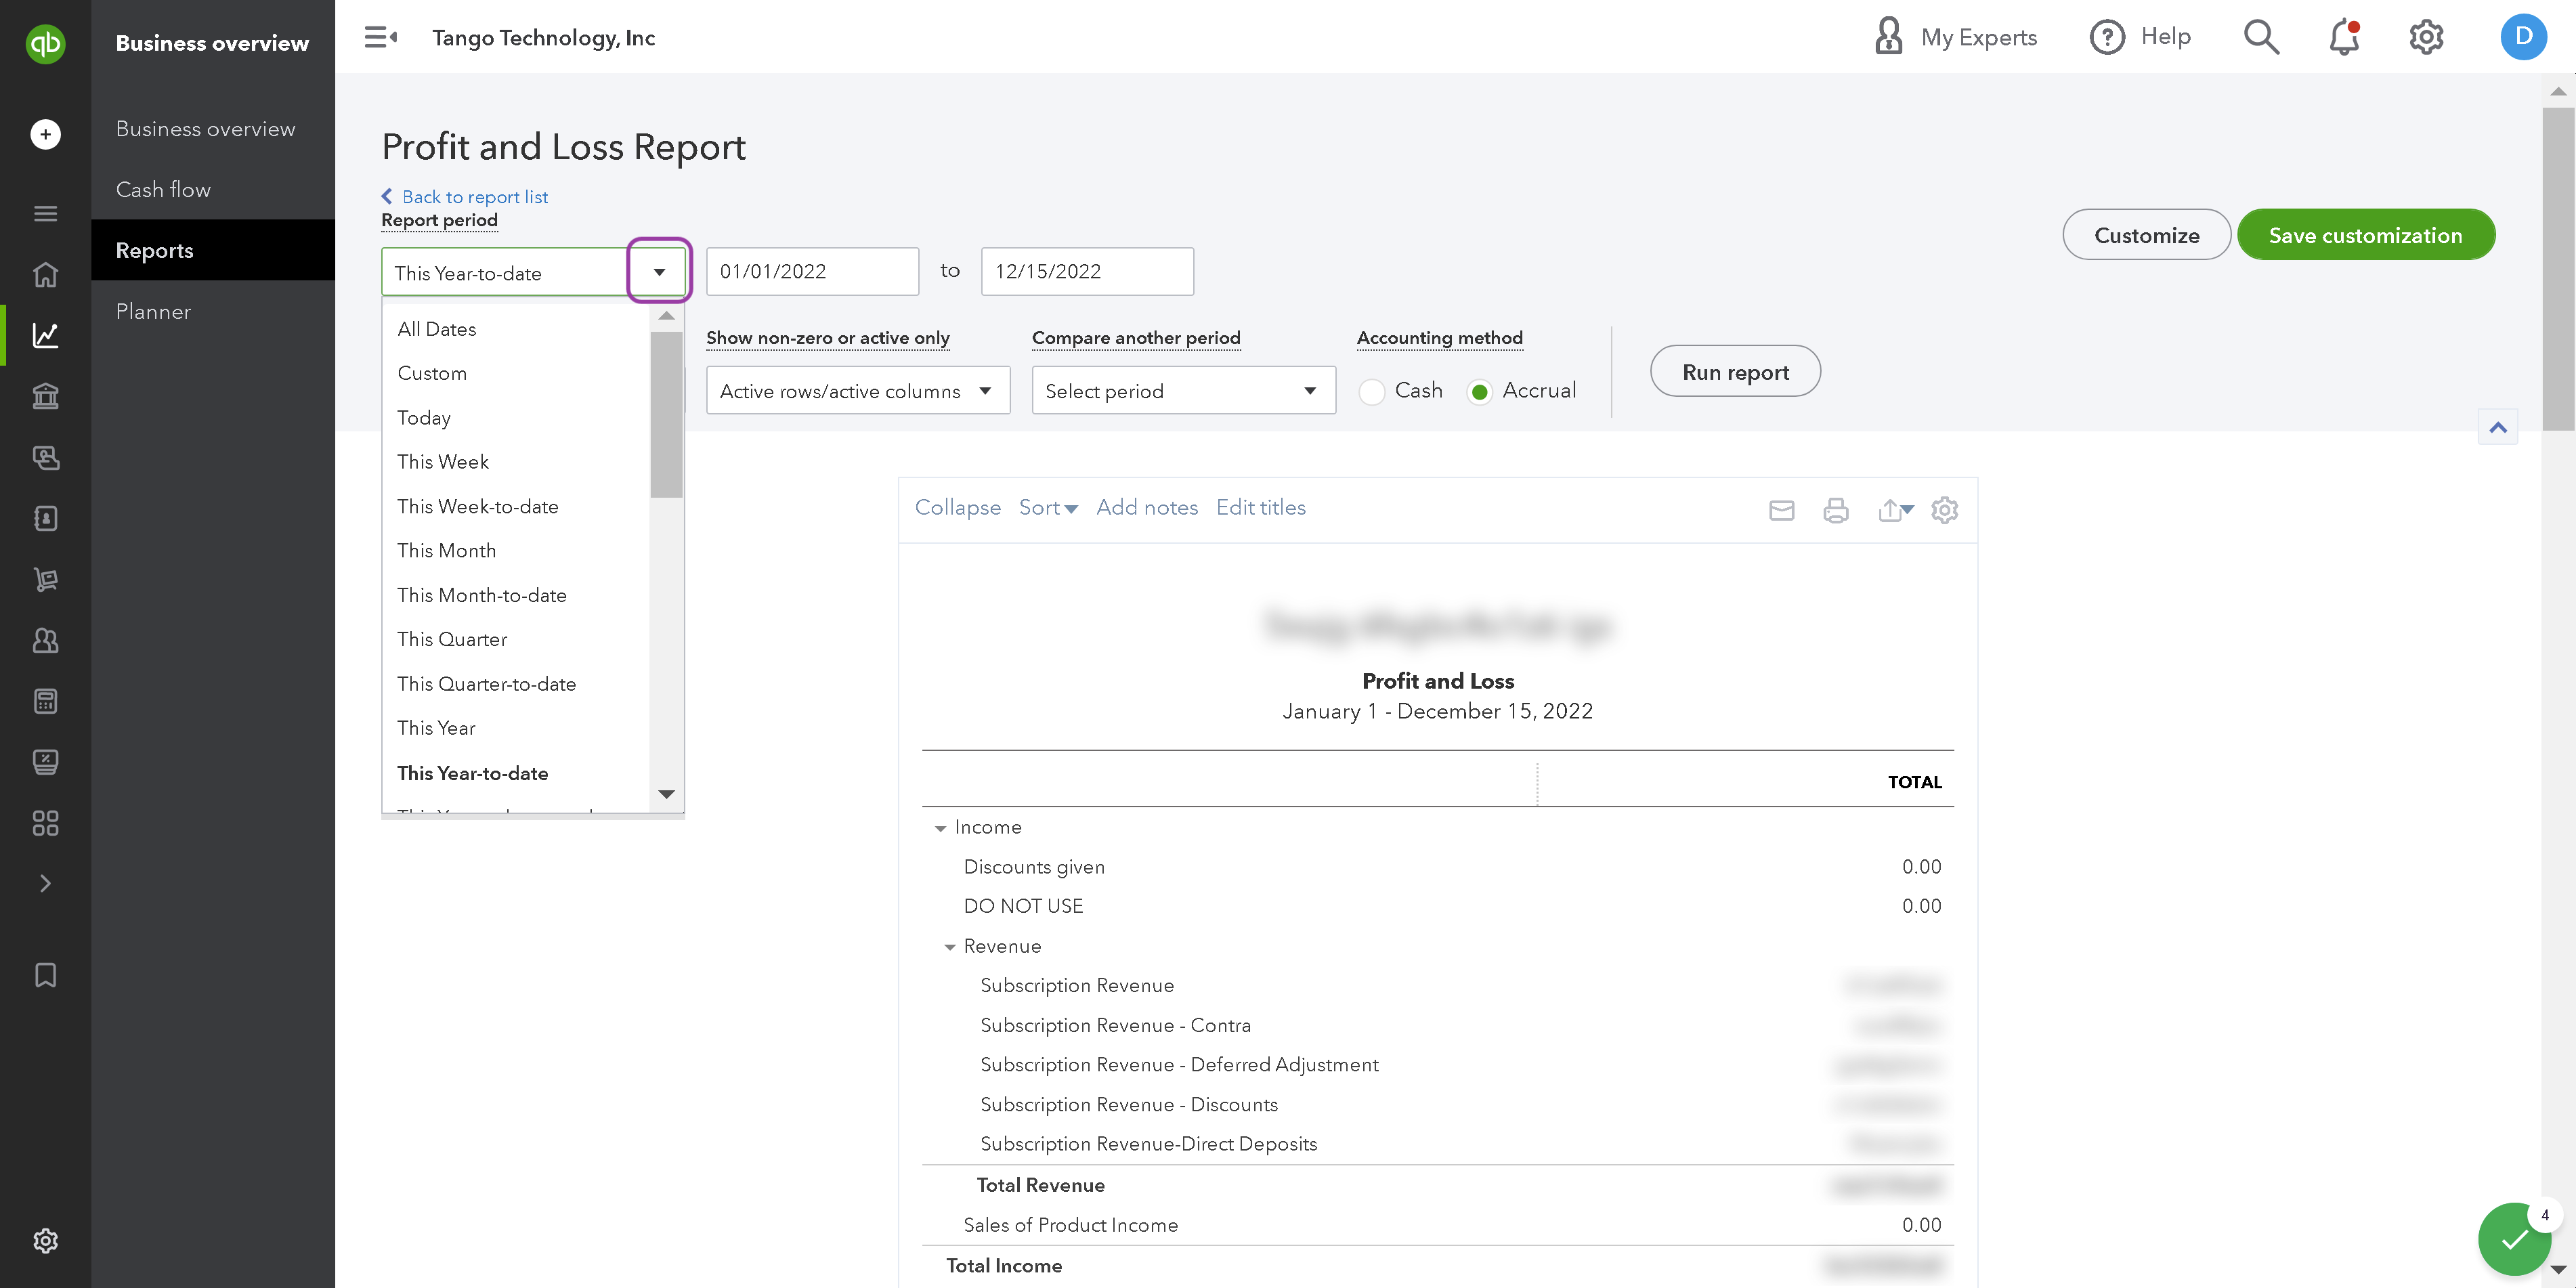Click the search magnifier icon
Screen dimensions: 2576x1288
pos(2261,37)
